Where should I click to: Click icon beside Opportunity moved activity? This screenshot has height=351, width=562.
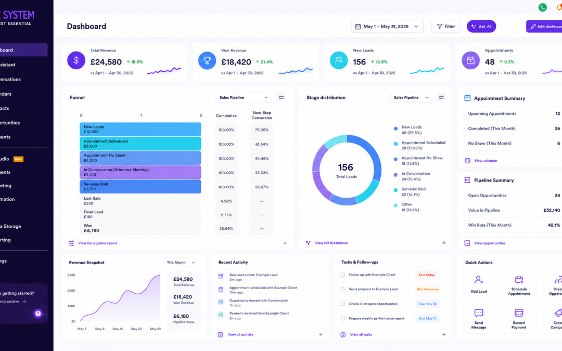point(221,302)
